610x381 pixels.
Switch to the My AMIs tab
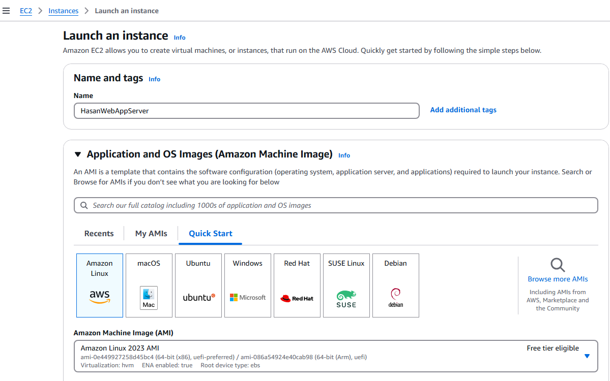coord(151,233)
